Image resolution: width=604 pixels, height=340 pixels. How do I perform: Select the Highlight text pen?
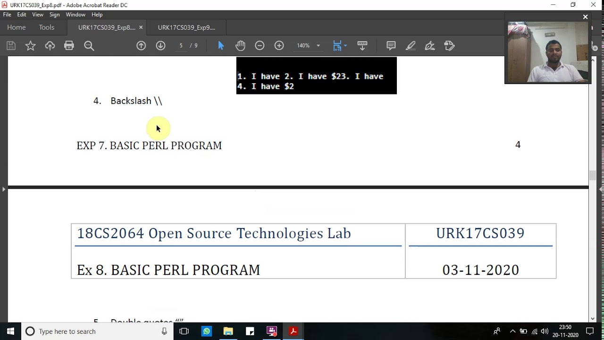411,46
